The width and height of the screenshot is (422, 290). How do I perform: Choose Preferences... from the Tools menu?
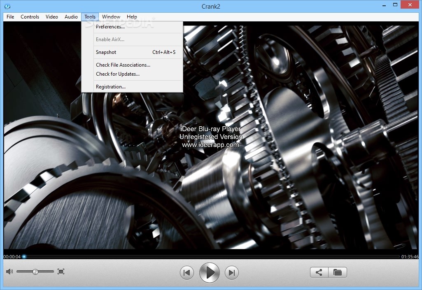(132, 27)
